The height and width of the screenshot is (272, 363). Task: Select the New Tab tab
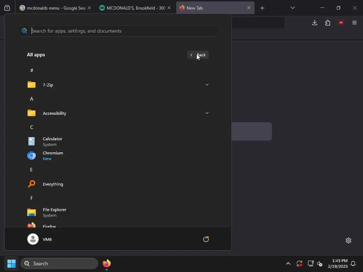[x=215, y=8]
